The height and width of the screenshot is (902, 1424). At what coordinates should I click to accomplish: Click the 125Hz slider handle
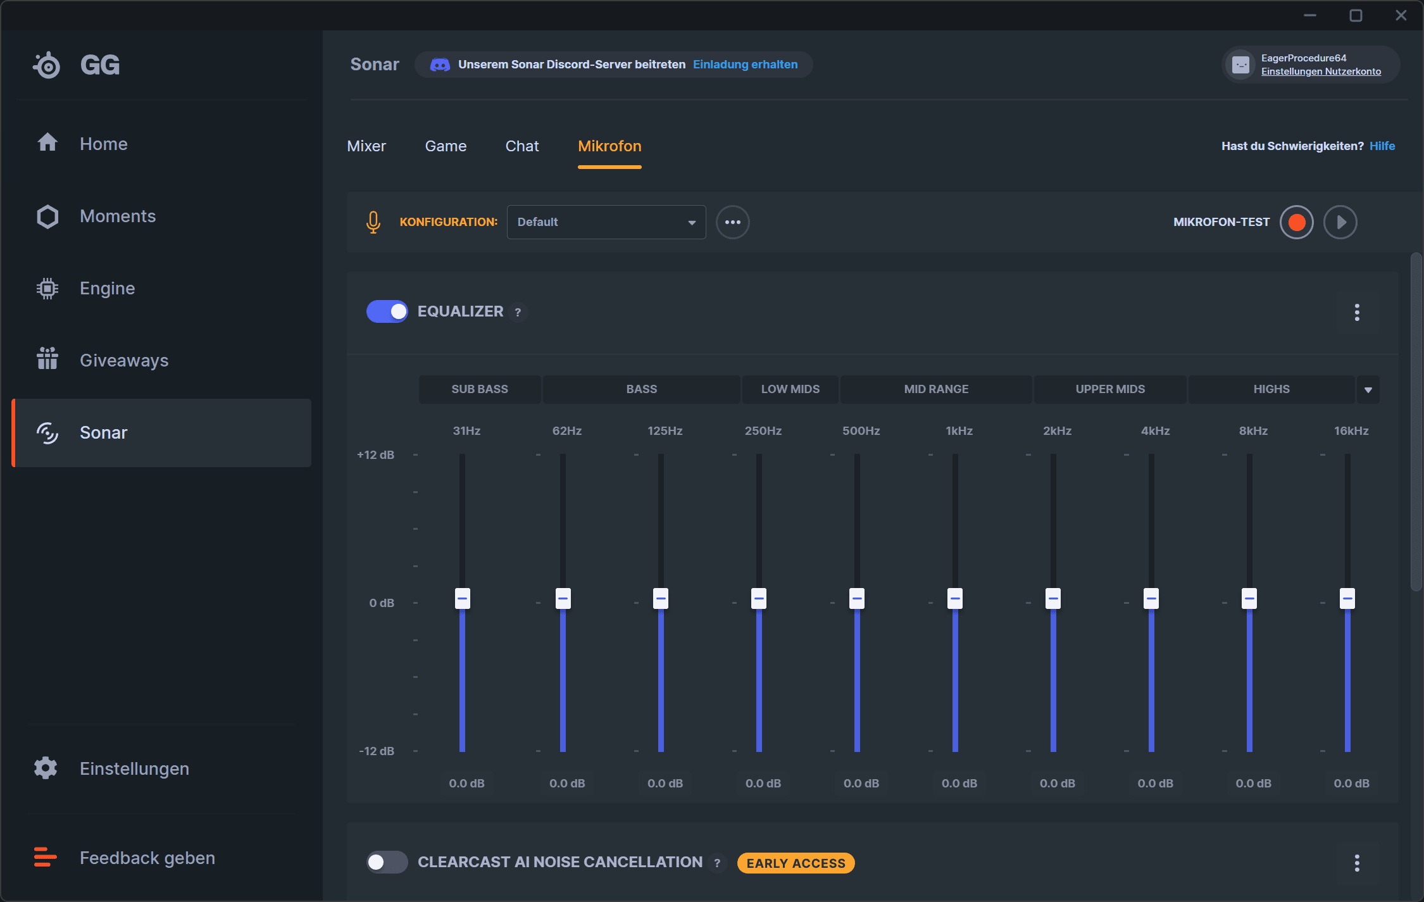pos(661,598)
